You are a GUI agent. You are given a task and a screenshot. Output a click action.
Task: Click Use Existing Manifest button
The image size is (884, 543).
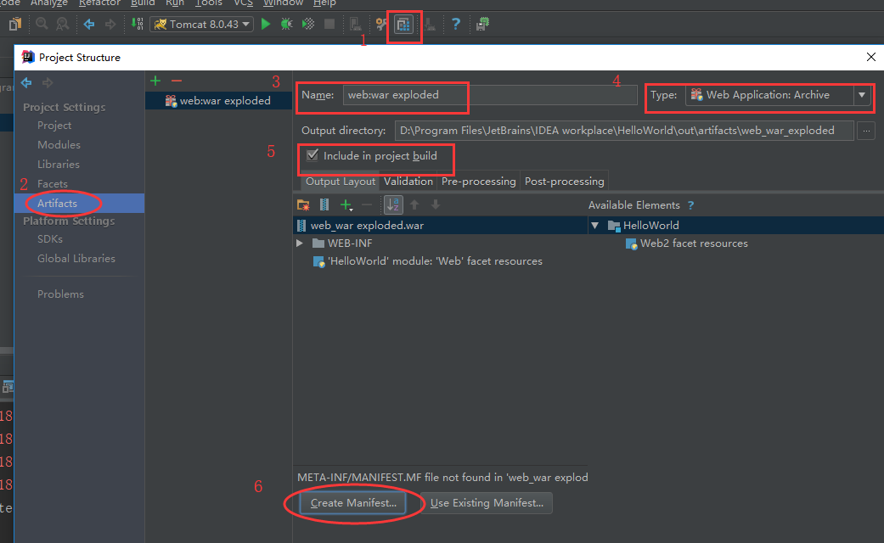pos(487,503)
